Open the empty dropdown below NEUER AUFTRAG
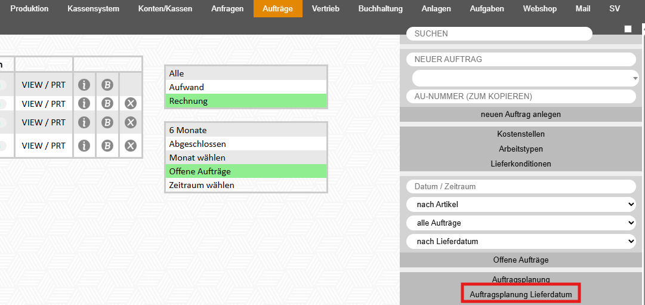645x305 pixels. [525, 78]
